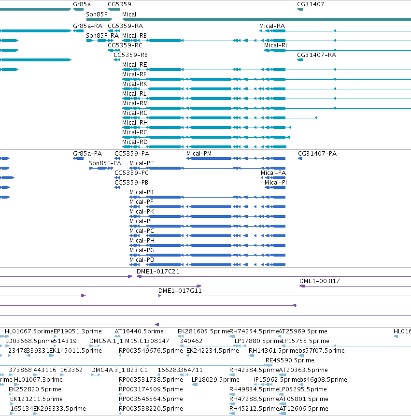Open EST DMG4A.3_1.B23.C1
This screenshot has width=411, height=416.
[x=119, y=370]
